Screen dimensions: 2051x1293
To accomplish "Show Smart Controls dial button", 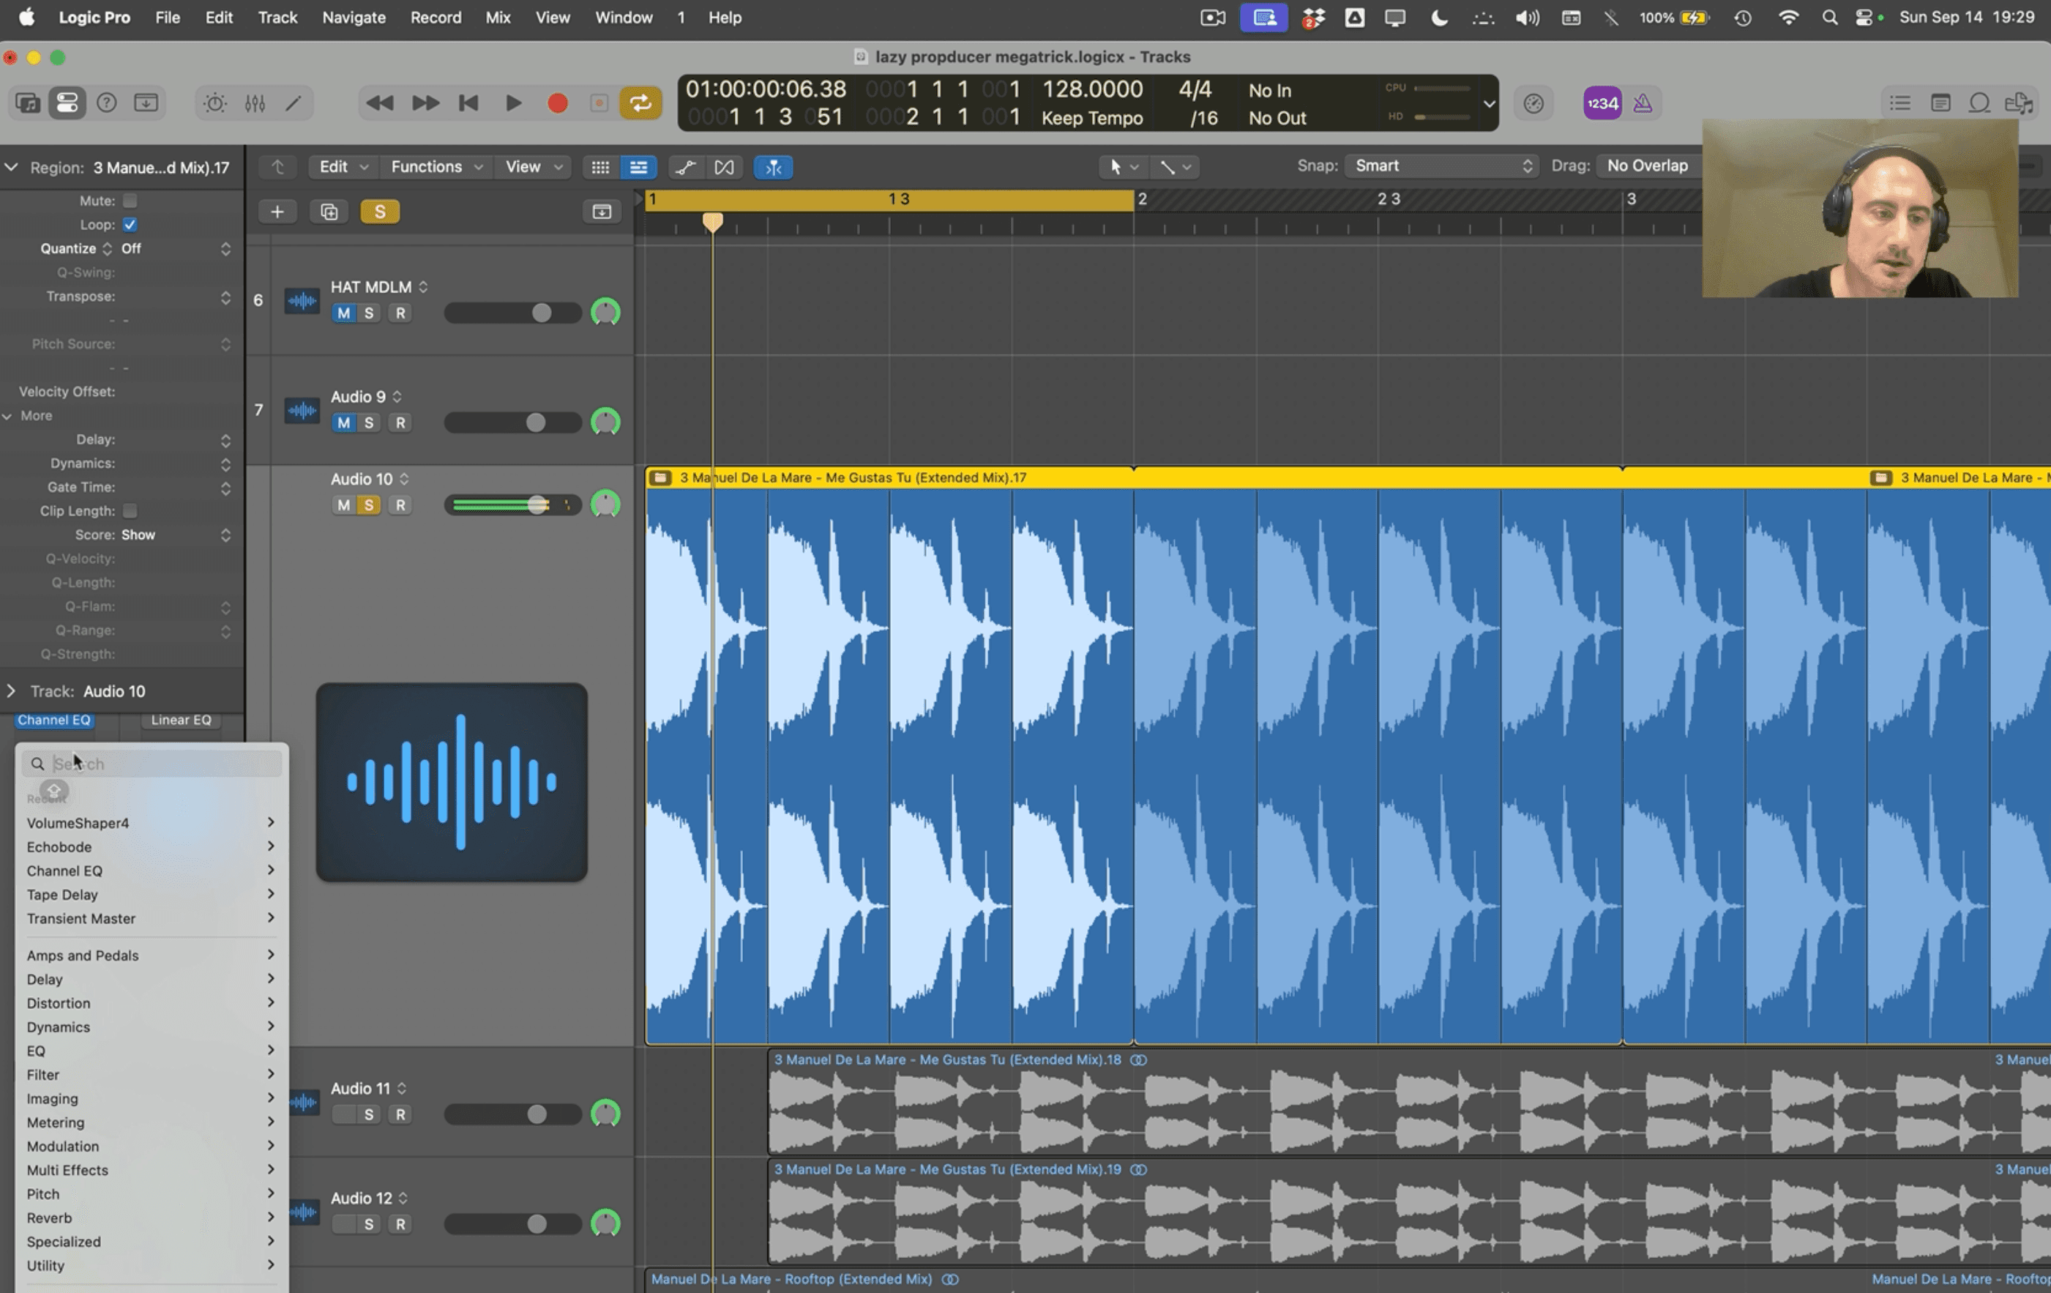I will 214,103.
